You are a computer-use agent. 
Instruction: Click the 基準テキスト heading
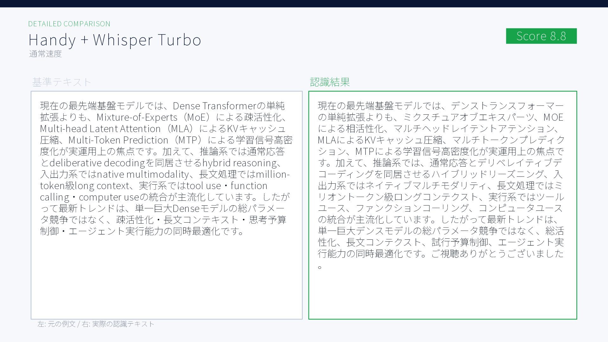(61, 82)
